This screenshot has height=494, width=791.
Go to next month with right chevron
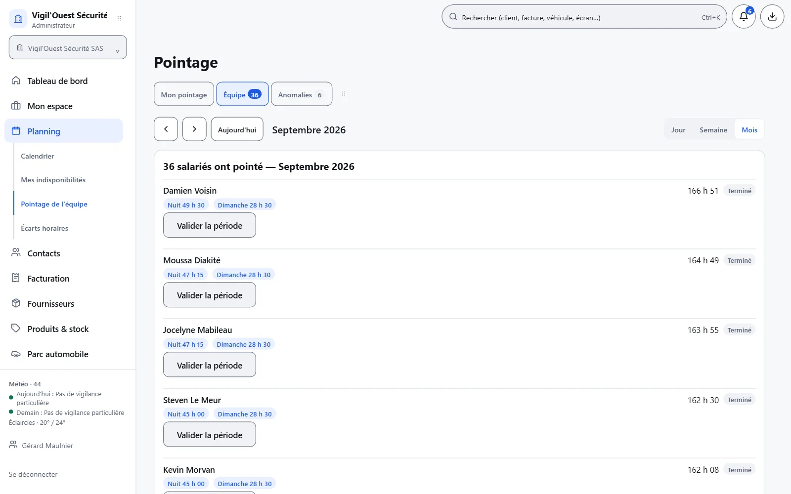pos(194,129)
